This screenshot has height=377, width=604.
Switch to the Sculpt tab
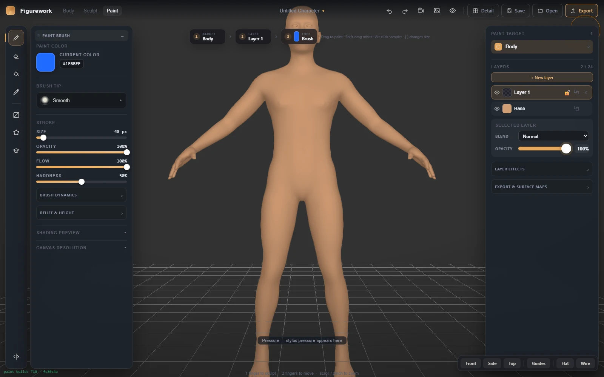[x=90, y=11]
